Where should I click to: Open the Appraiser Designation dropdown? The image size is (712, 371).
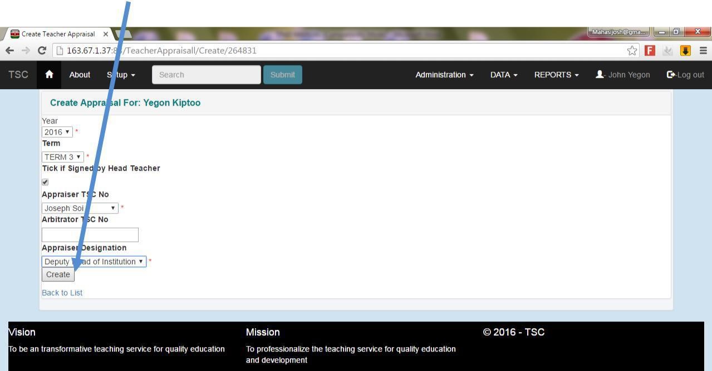pos(94,261)
